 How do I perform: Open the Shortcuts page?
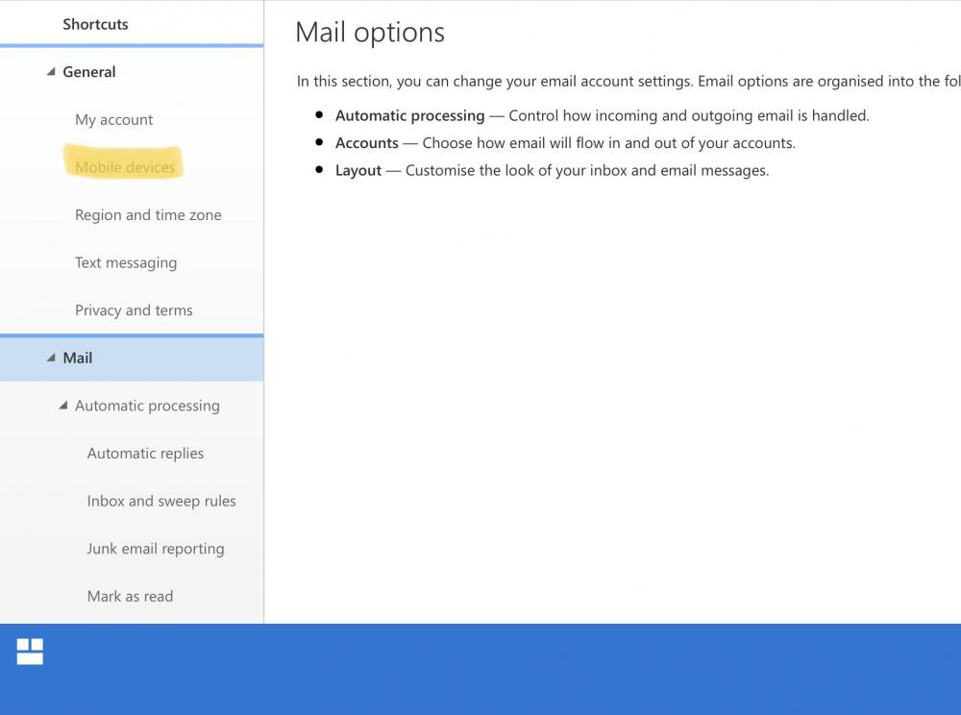(95, 24)
